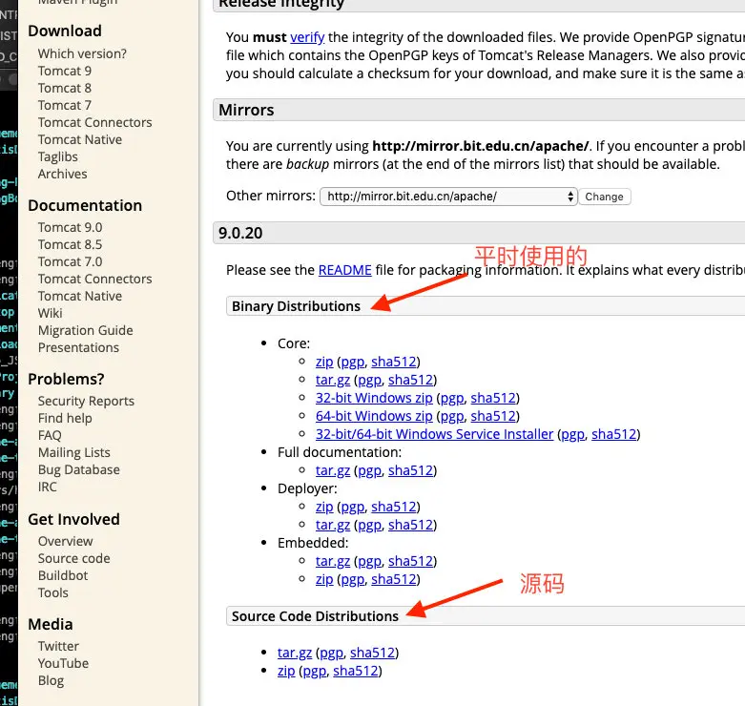Select the Mirrors section heading

click(246, 110)
